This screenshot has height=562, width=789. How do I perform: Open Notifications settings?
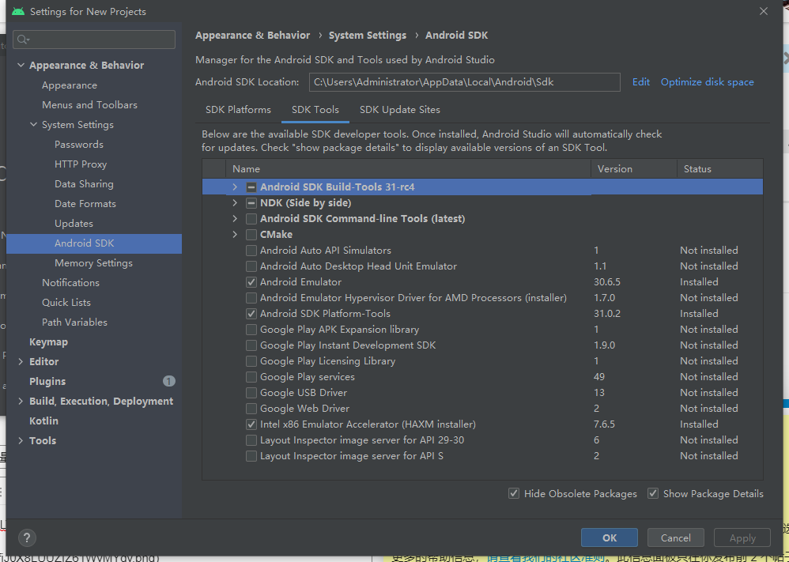coord(70,283)
